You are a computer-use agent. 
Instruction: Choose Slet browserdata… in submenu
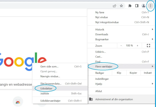pos(60,84)
